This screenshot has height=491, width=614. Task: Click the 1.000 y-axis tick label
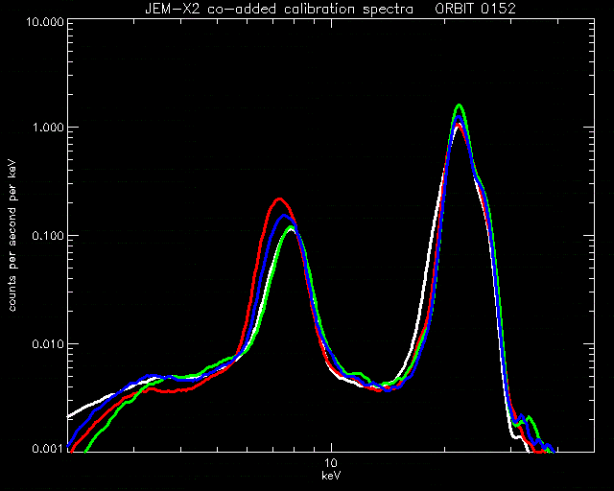point(48,128)
